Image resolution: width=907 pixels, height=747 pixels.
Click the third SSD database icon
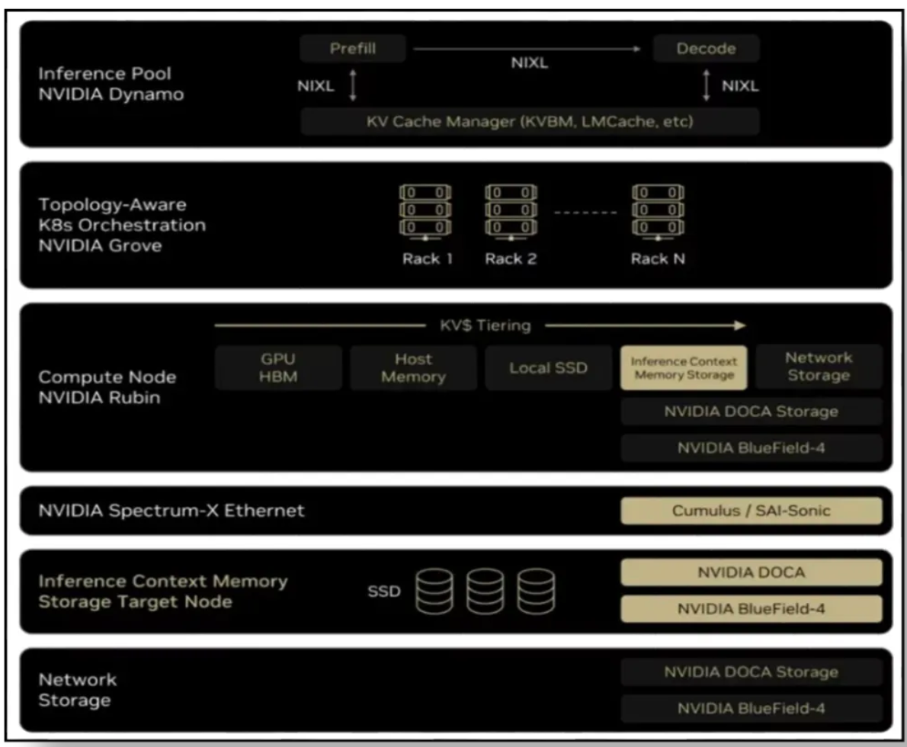coord(537,592)
